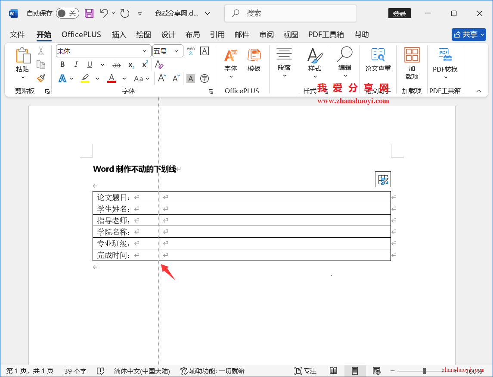Click the enclosed character 字 icon
Viewport: 493px width, 377px height.
pyautogui.click(x=205, y=79)
